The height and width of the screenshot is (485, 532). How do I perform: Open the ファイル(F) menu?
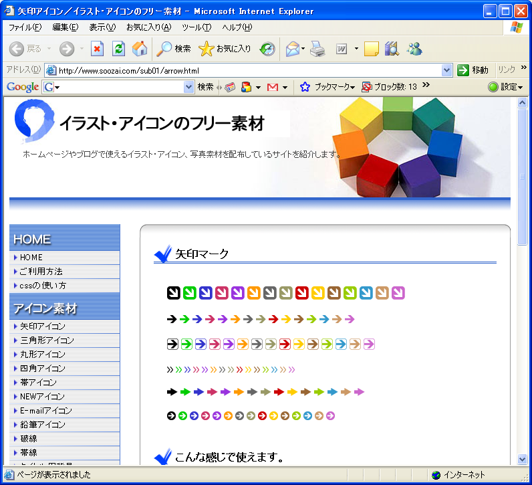[25, 27]
